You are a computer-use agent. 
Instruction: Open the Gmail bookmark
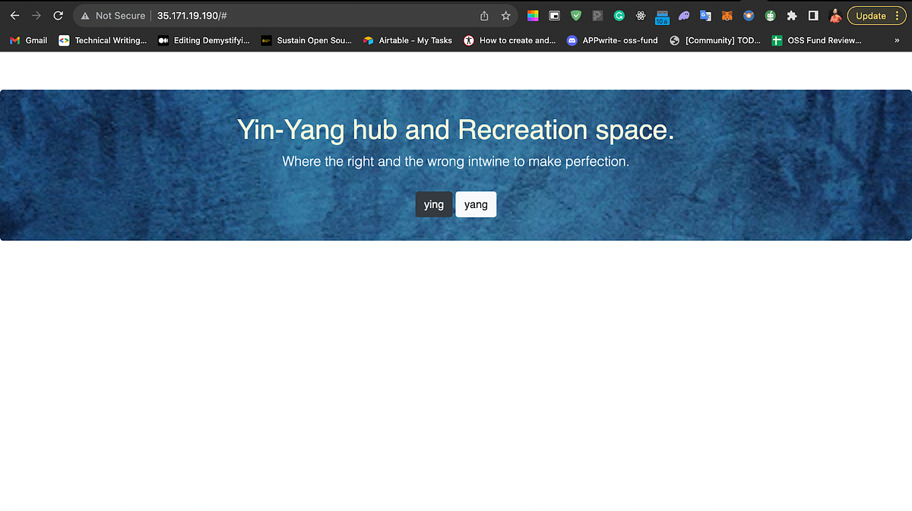pyautogui.click(x=28, y=40)
